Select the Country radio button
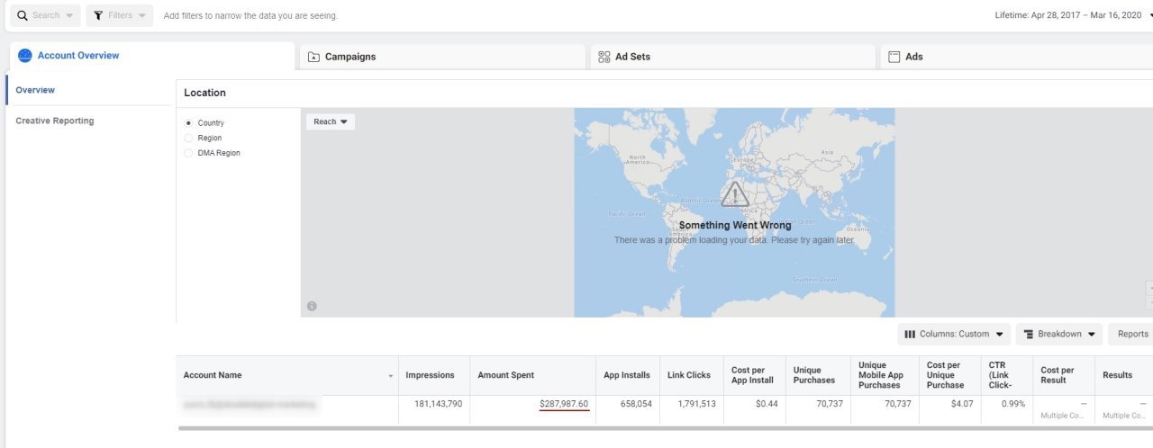The image size is (1153, 448). pos(188,122)
